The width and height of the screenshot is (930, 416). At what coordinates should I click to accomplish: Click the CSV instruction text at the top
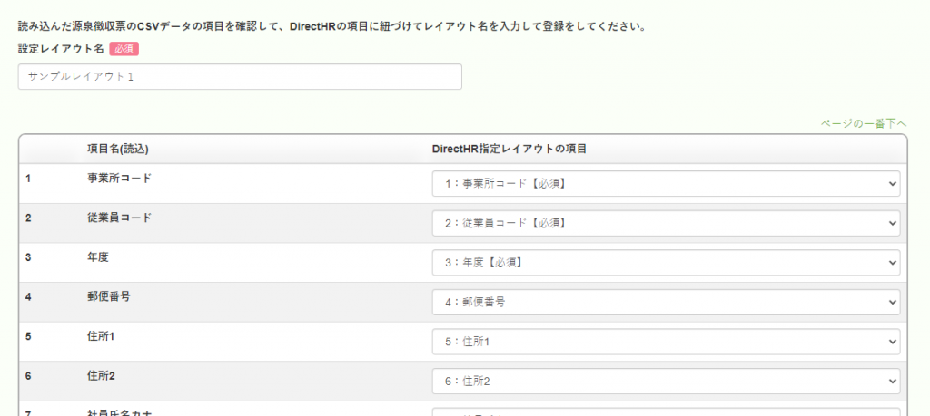(x=332, y=27)
